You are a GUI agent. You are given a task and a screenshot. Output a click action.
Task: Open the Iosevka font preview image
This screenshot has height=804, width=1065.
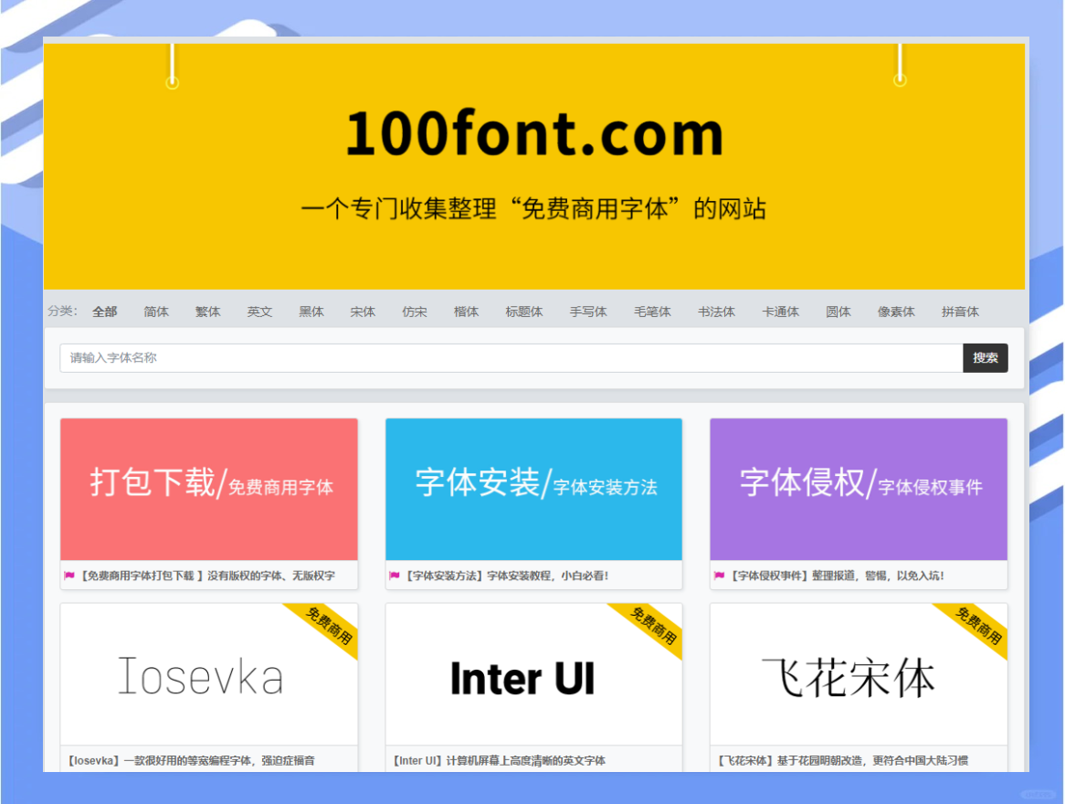[201, 678]
